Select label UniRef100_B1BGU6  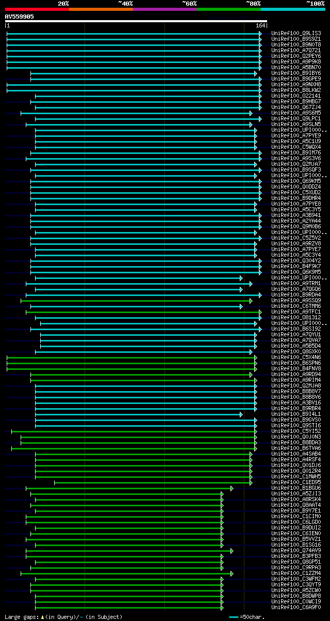pos(296,488)
